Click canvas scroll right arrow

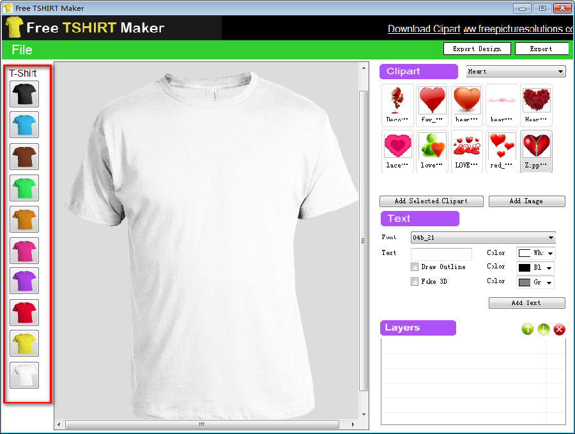(353, 424)
